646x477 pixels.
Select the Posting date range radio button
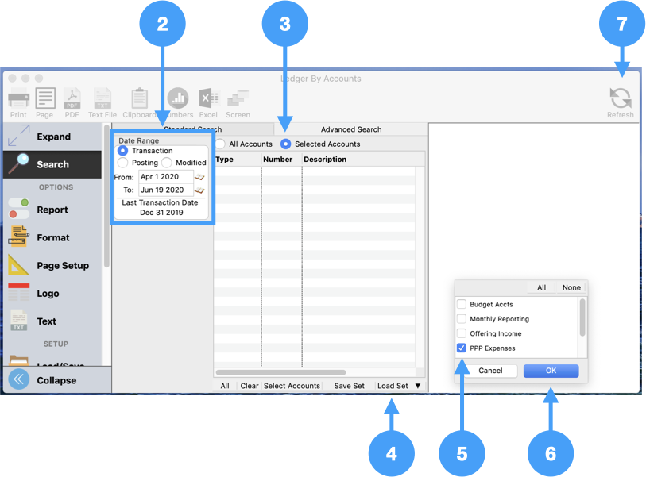click(123, 163)
